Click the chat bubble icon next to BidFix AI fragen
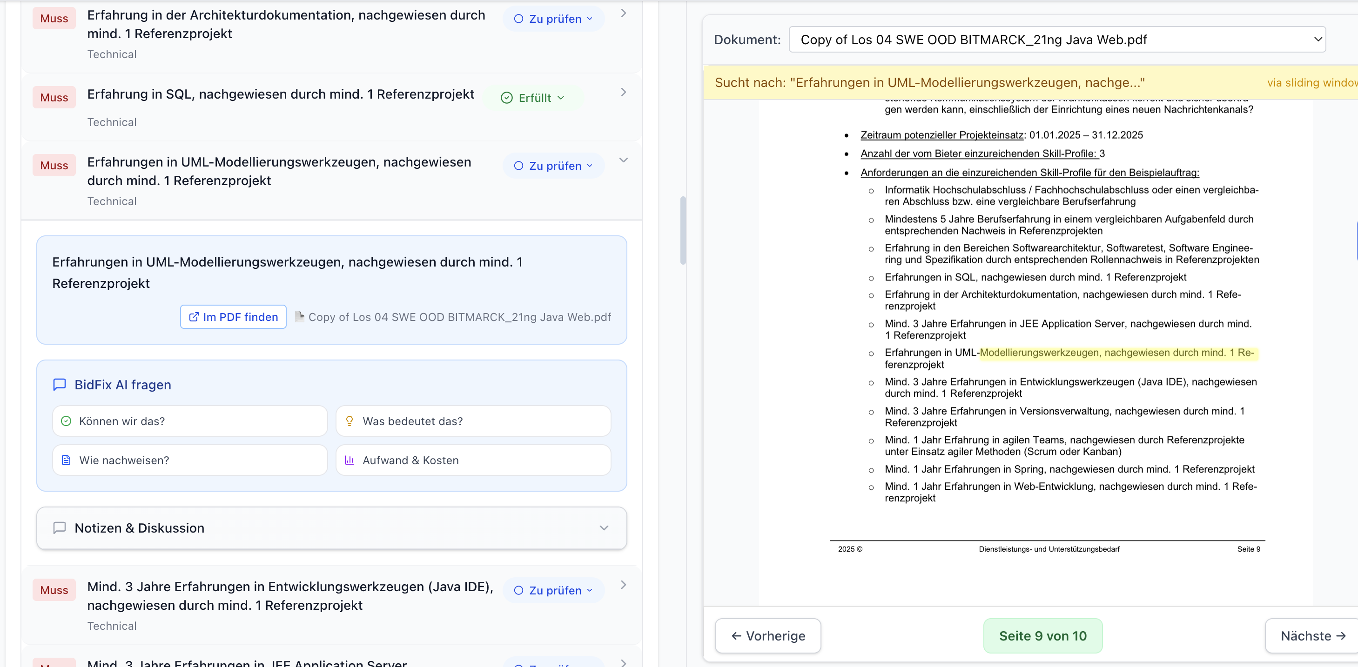Screen dimensions: 1358x667 point(60,385)
